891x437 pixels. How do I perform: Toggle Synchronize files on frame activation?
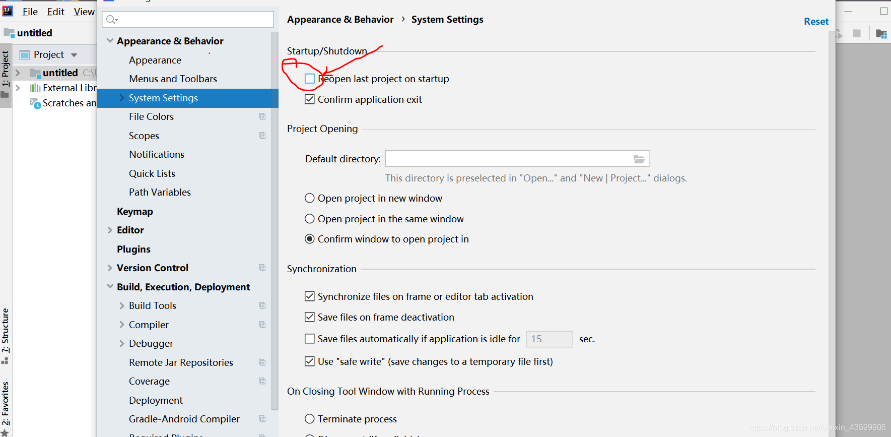(310, 296)
